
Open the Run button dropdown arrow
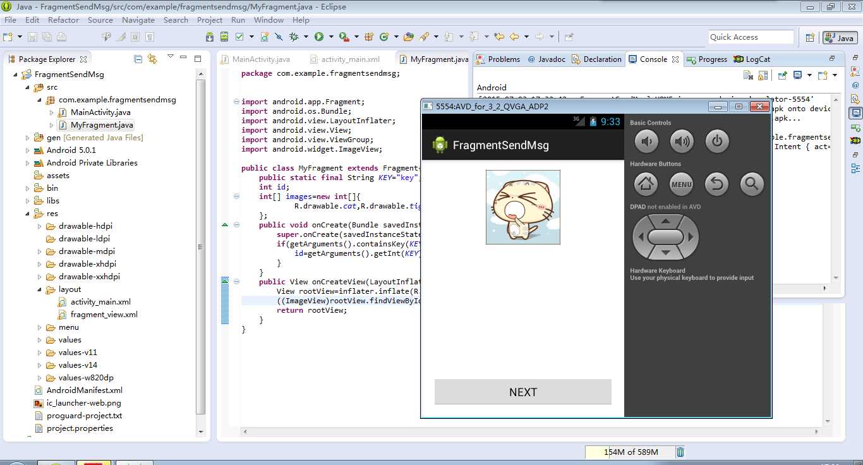[330, 37]
